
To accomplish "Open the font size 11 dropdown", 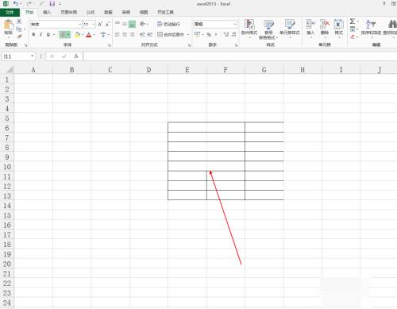I will pos(94,25).
